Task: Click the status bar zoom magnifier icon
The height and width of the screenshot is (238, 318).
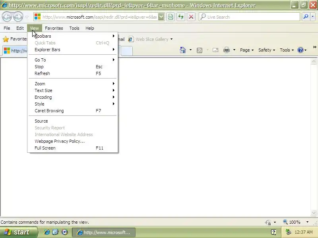Action: pos(285,222)
